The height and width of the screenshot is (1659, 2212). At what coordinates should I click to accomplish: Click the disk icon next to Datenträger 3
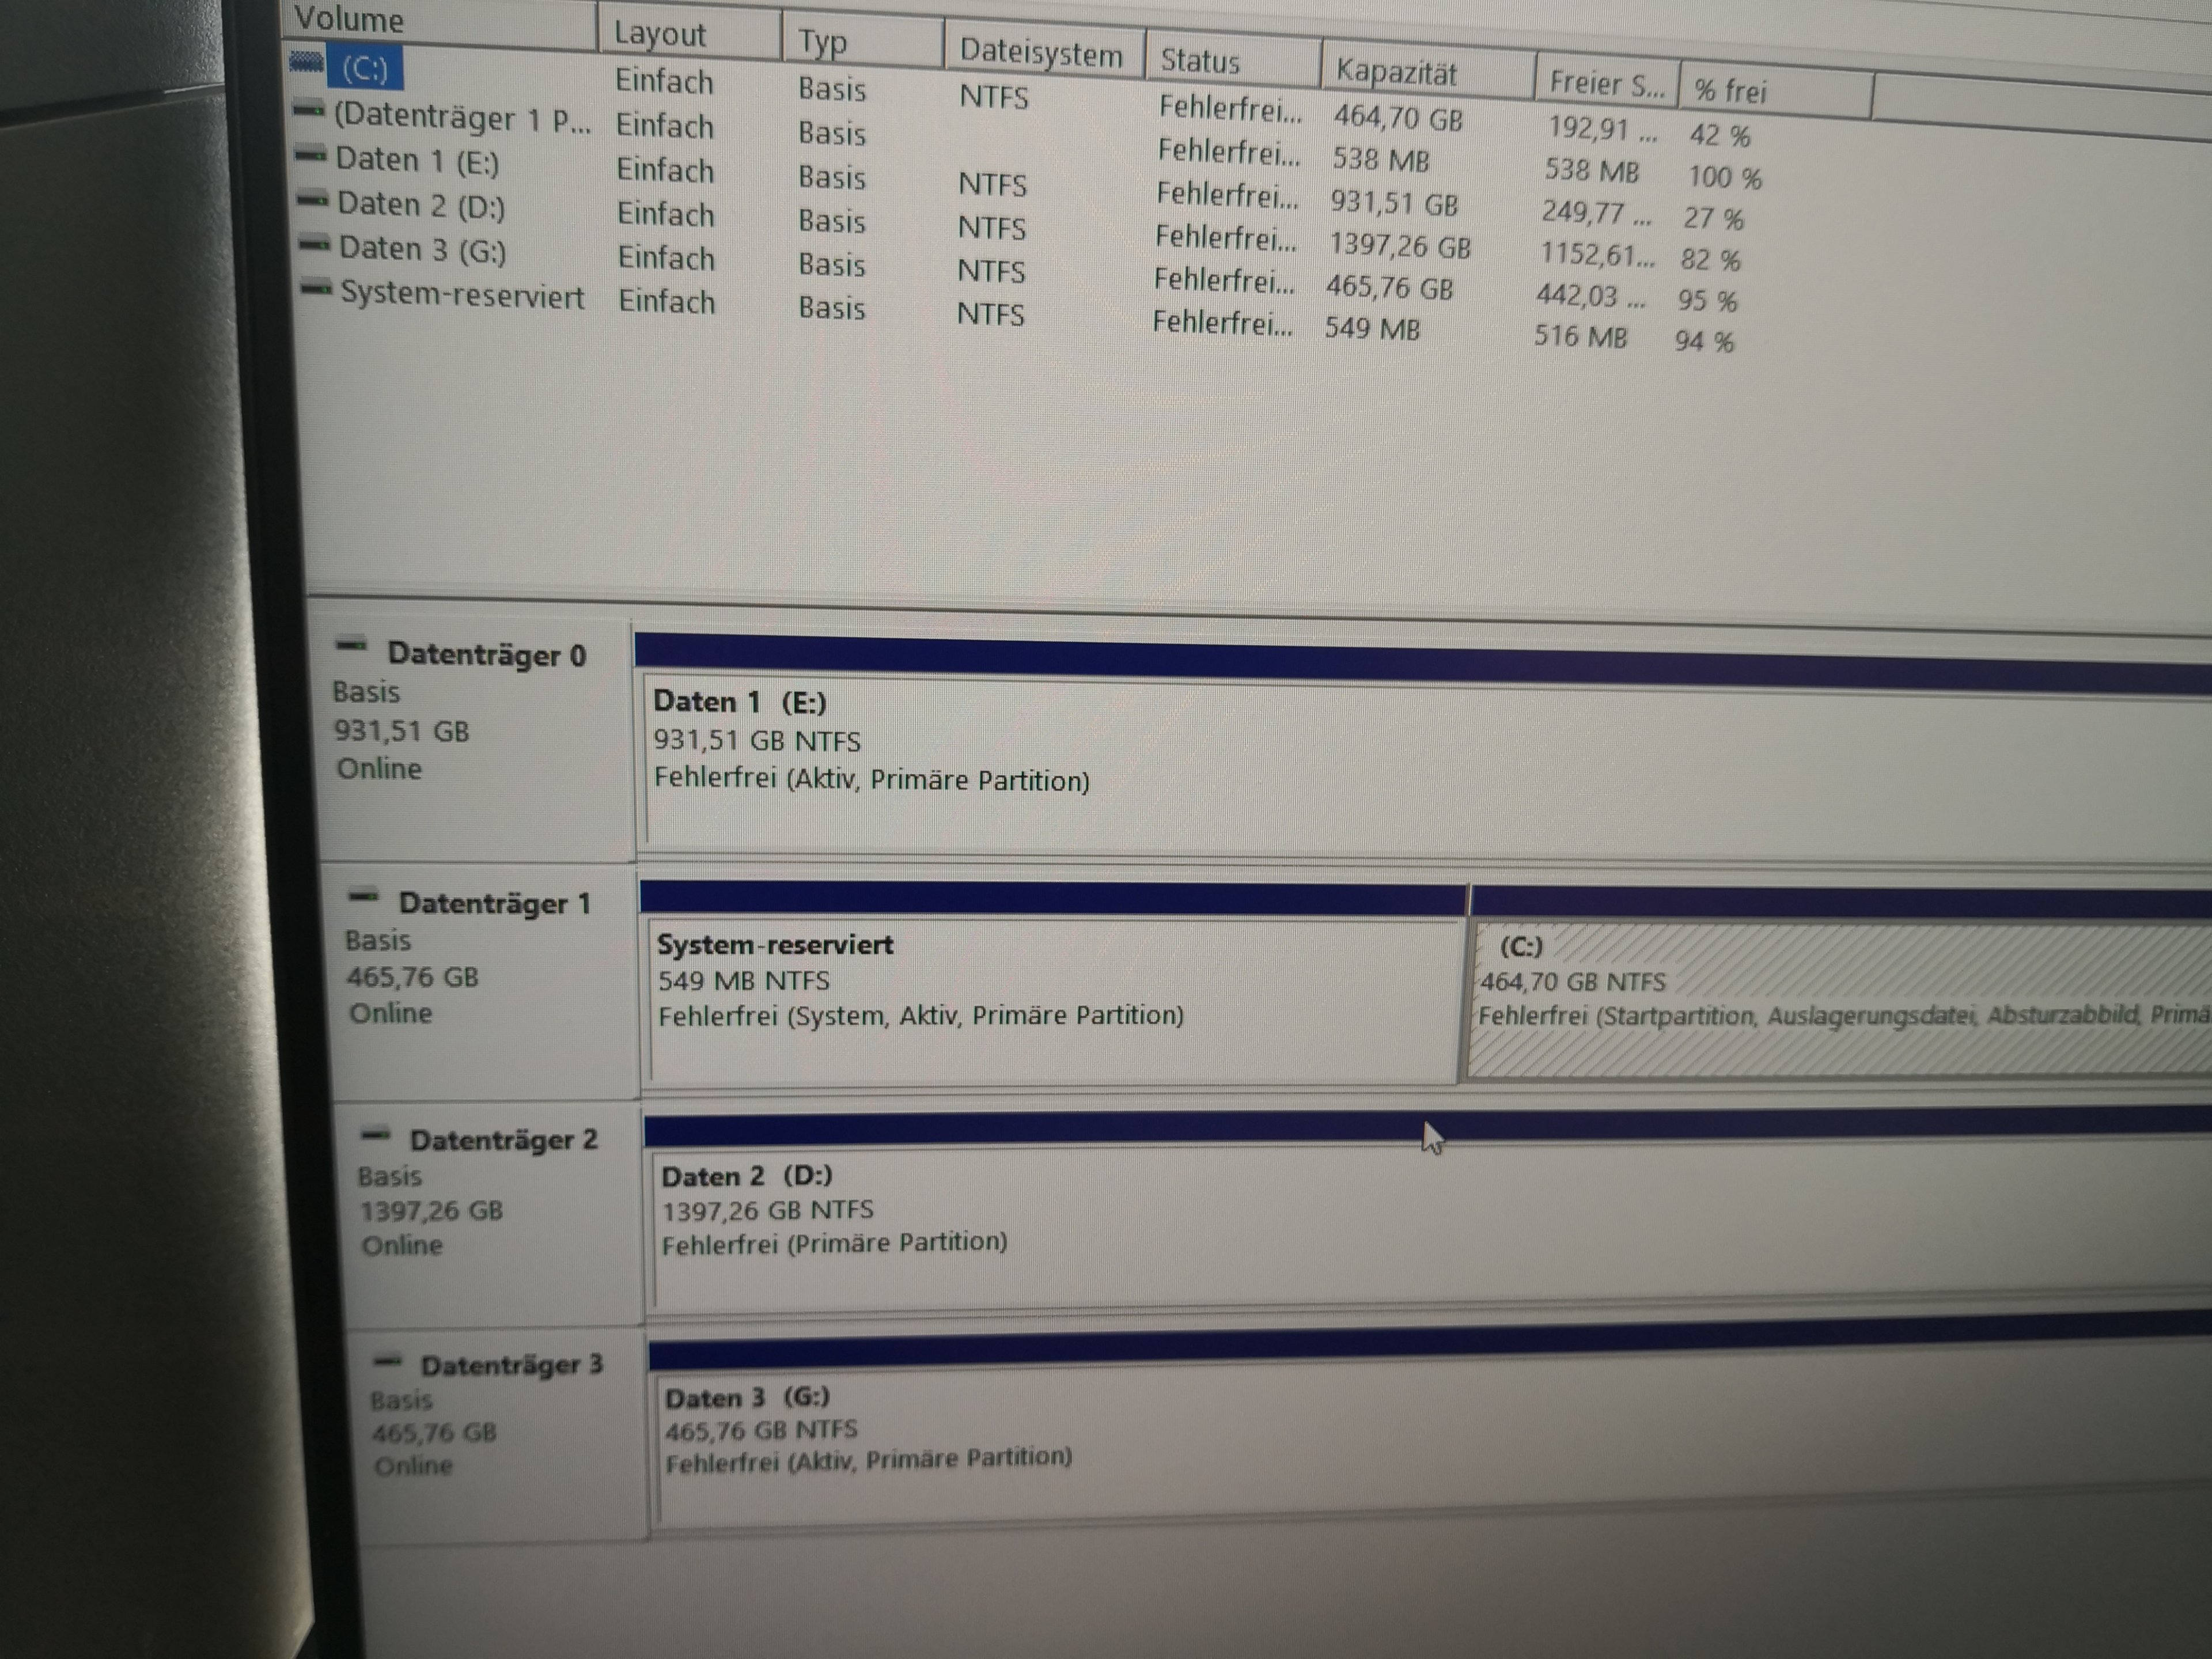coord(387,1360)
